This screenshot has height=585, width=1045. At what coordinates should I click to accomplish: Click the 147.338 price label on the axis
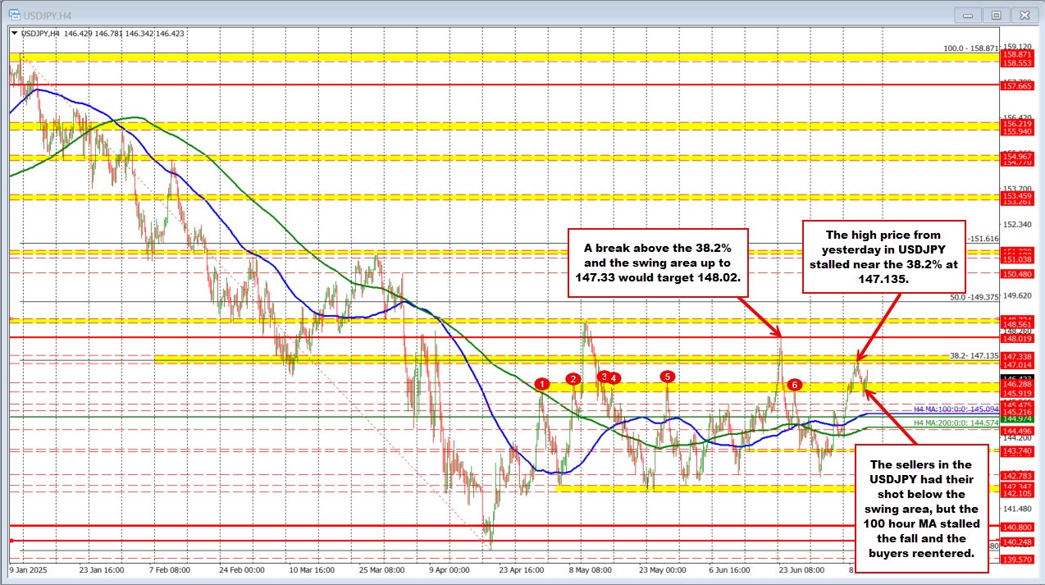1016,357
